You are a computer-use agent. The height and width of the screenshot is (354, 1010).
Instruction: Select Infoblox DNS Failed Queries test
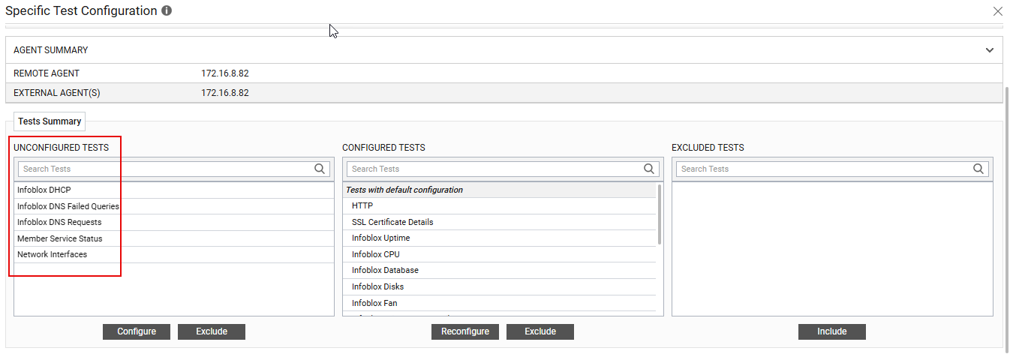coord(68,206)
